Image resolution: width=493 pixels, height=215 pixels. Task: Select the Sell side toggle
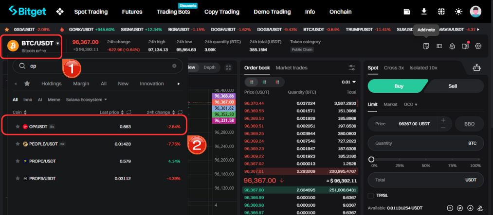(454, 86)
